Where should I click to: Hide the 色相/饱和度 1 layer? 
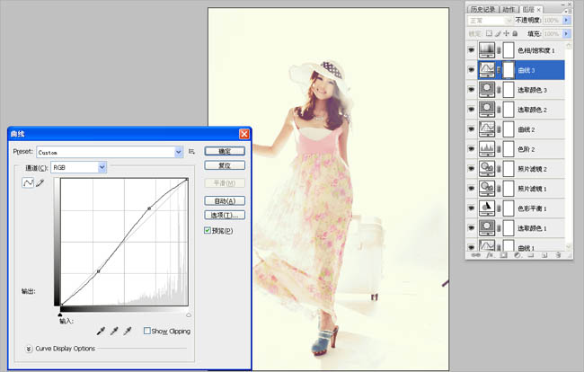[472, 49]
